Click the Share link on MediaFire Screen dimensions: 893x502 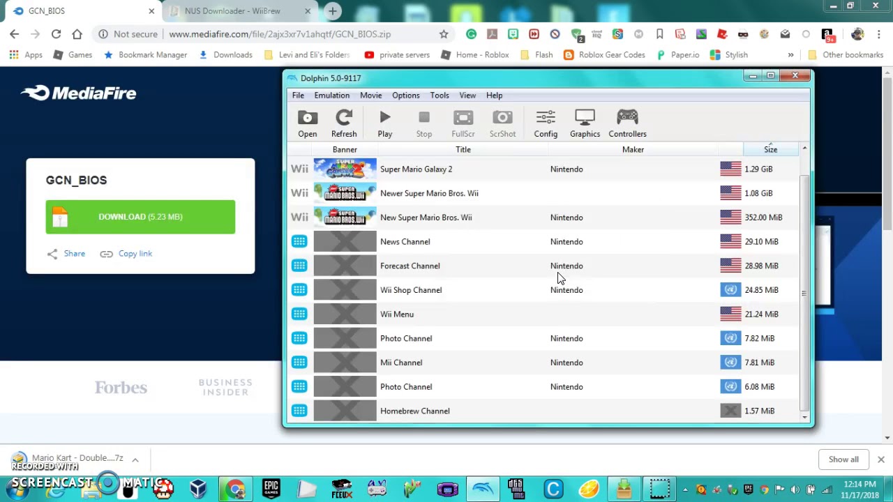[x=66, y=254]
